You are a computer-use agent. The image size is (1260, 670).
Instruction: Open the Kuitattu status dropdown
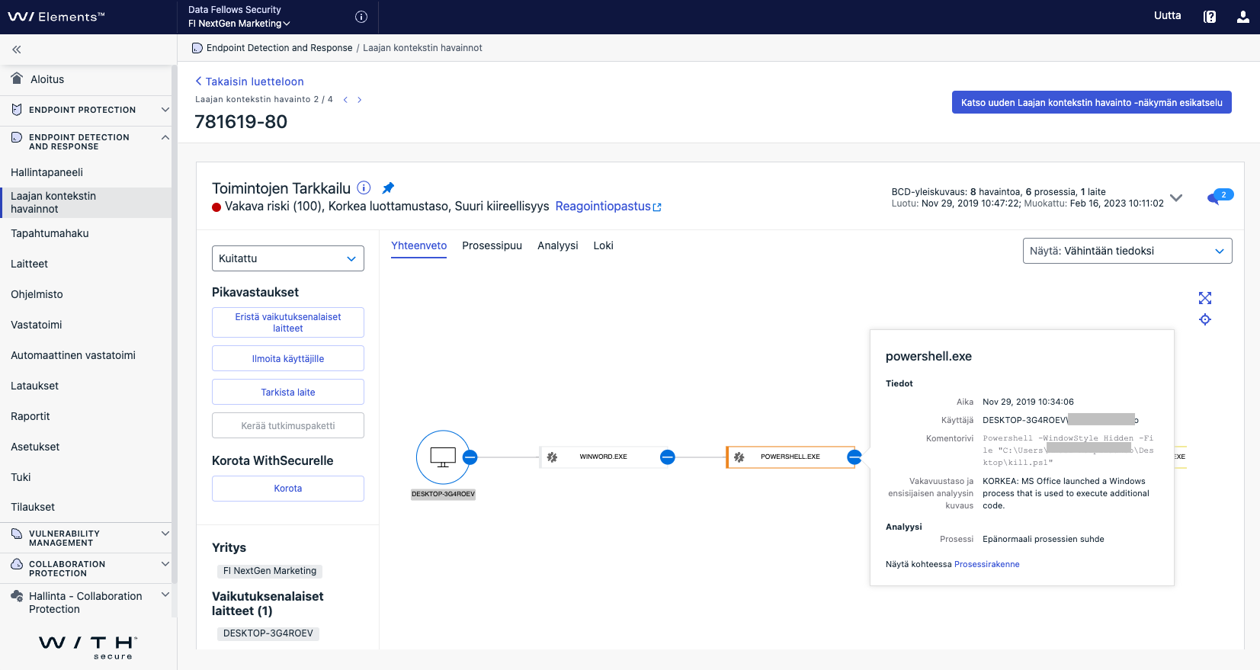pyautogui.click(x=287, y=258)
